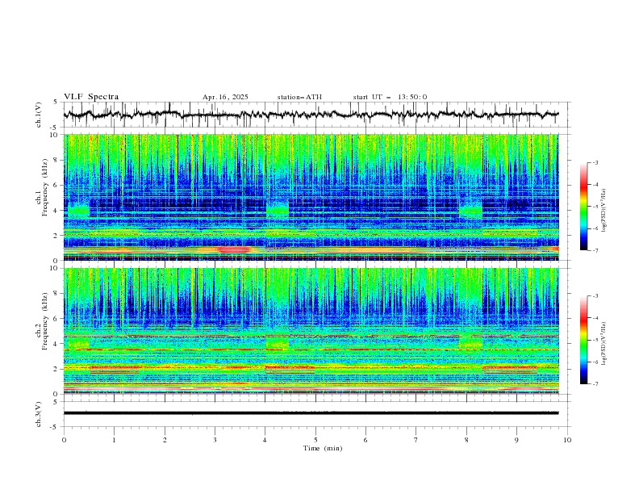Click the time axis tick label "2"

pos(165,440)
